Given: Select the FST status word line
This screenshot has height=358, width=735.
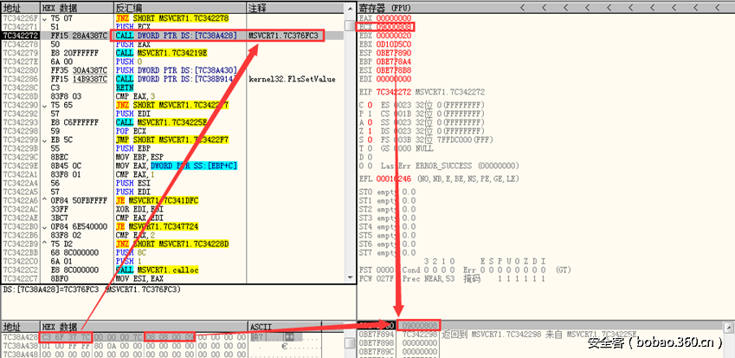Looking at the screenshot, I should tap(463, 270).
